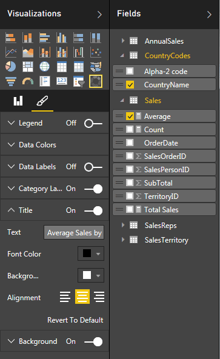Expand the AnnualSales table
The width and height of the screenshot is (220, 359).
[x=123, y=41]
